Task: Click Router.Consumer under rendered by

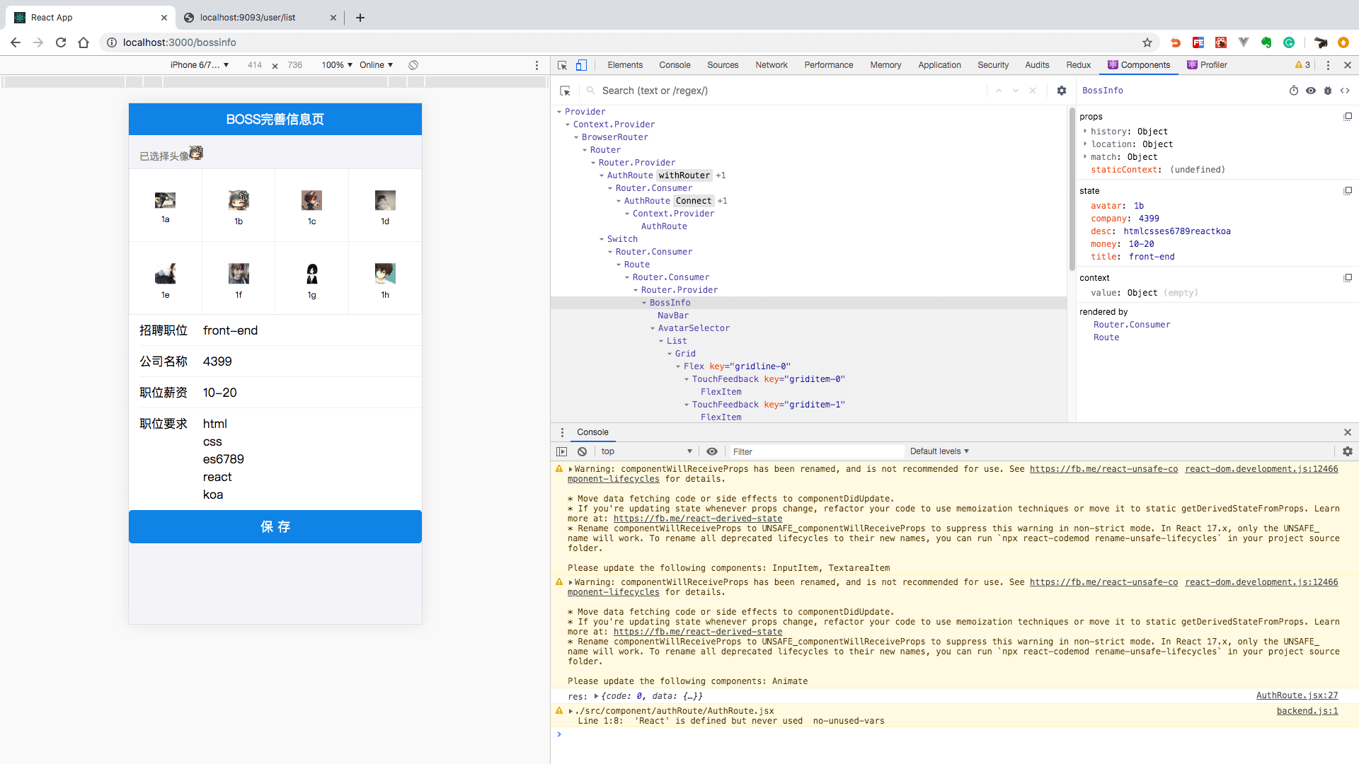Action: [x=1132, y=325]
